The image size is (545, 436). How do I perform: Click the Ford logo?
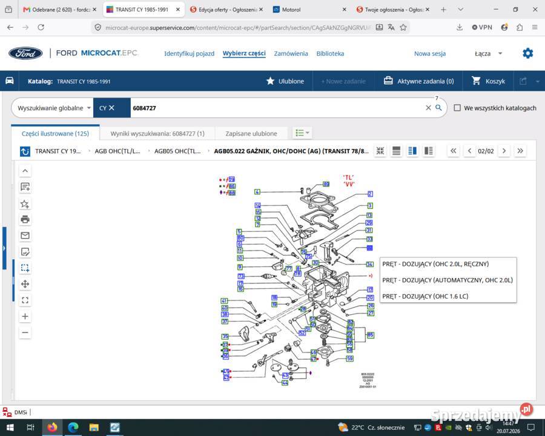[25, 53]
